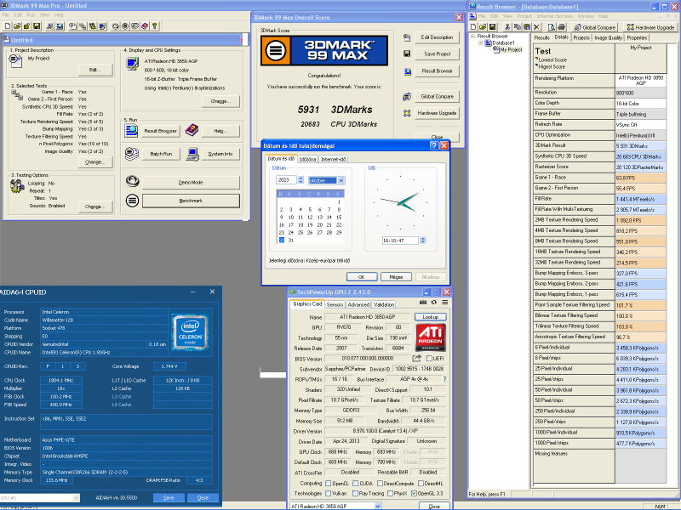Click the Demo Mode button in 3DMark
The height and width of the screenshot is (510, 681).
pyautogui.click(x=191, y=183)
